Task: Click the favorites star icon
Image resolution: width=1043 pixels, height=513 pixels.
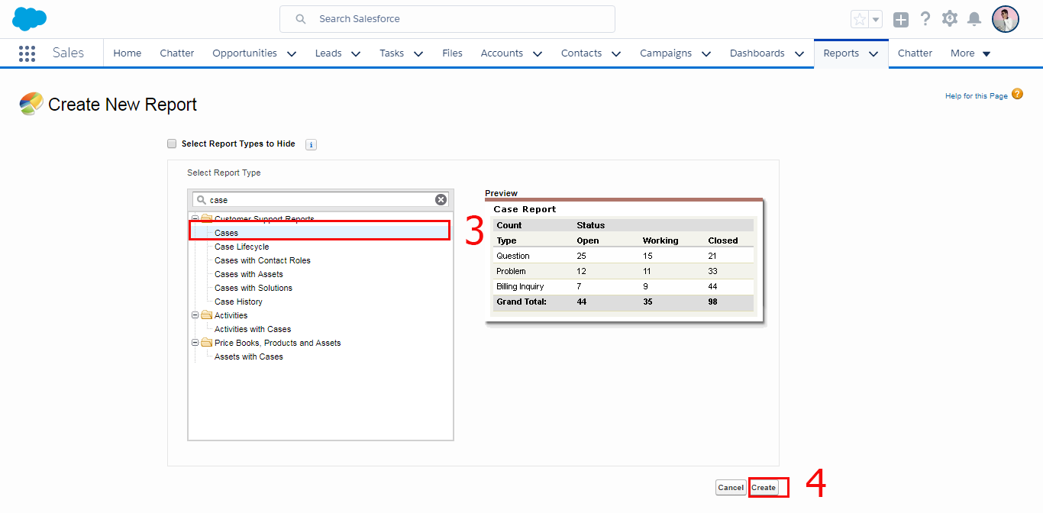Action: 860,20
